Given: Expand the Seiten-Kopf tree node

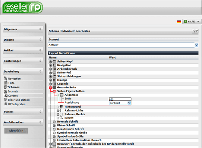Looking at the screenshot, I should click(51, 62).
